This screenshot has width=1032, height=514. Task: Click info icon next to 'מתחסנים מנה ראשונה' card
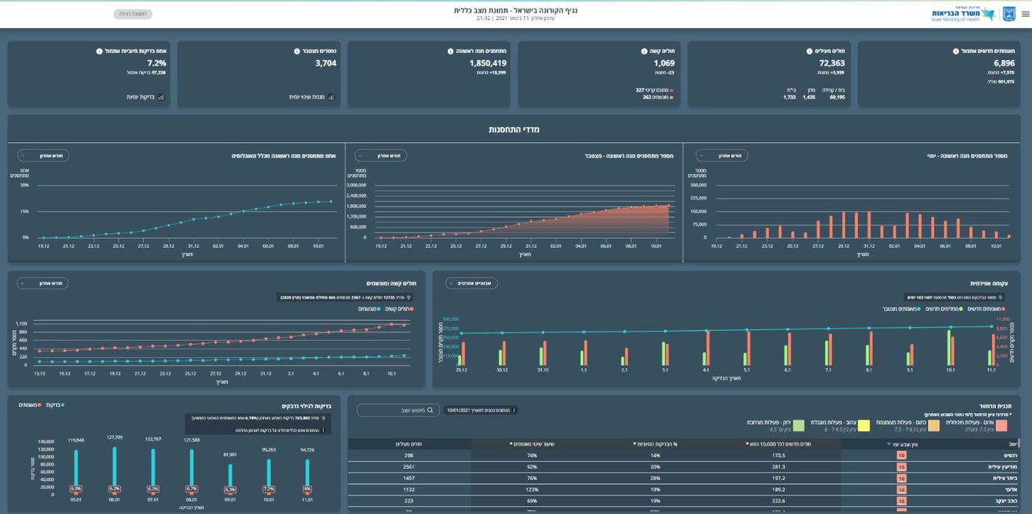coord(450,52)
